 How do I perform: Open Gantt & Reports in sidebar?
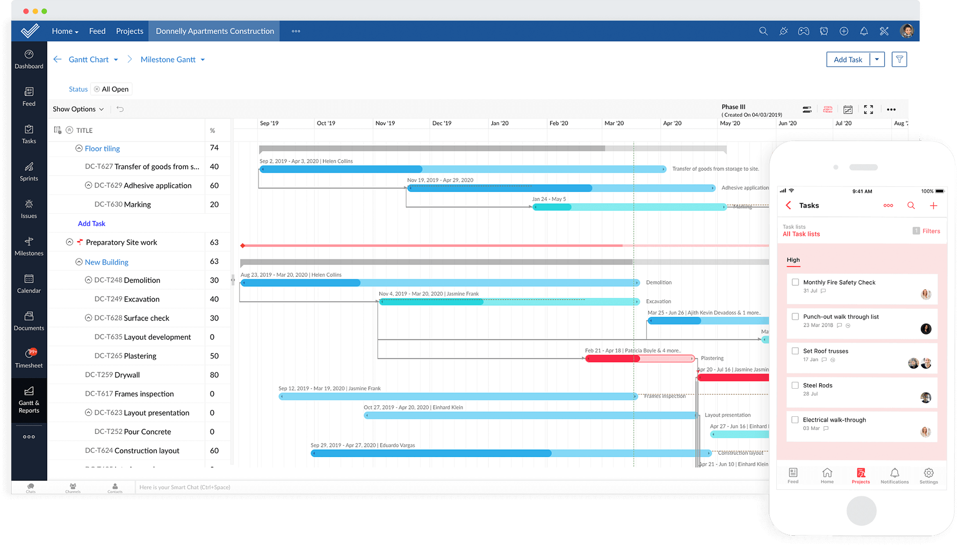point(29,400)
